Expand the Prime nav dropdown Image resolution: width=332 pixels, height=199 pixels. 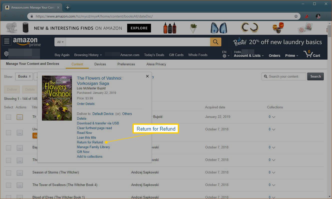pyautogui.click(x=292, y=56)
